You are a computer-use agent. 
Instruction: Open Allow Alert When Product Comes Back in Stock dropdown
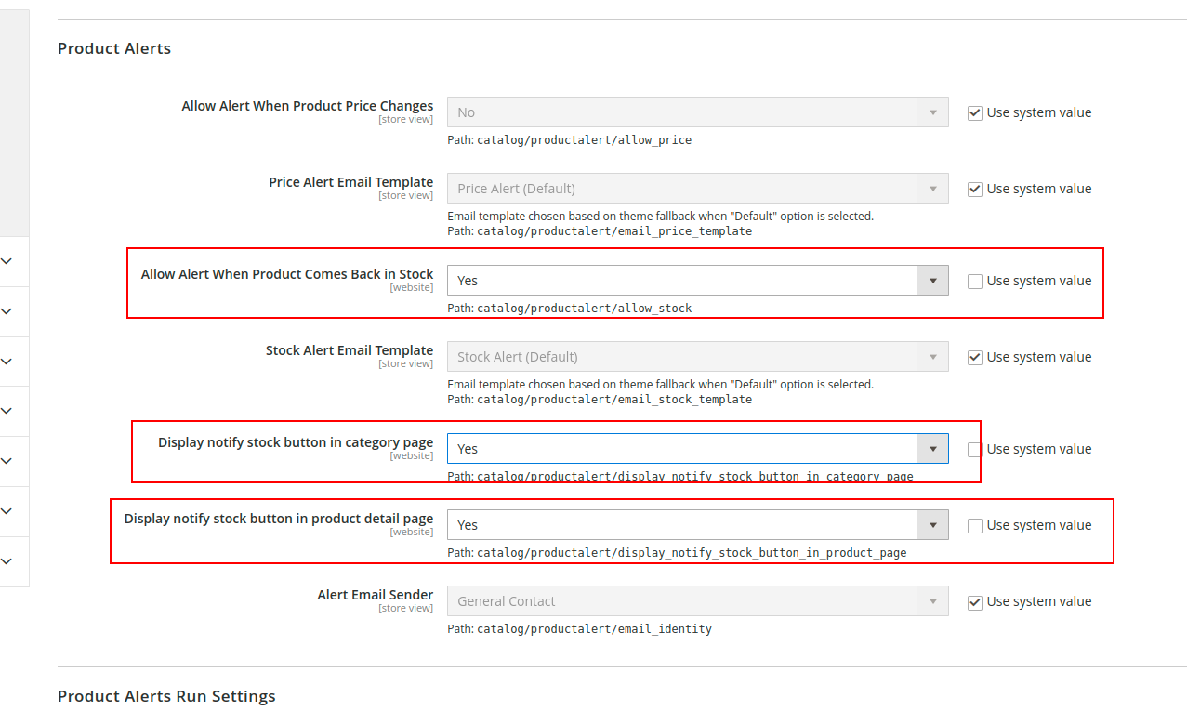(x=697, y=281)
